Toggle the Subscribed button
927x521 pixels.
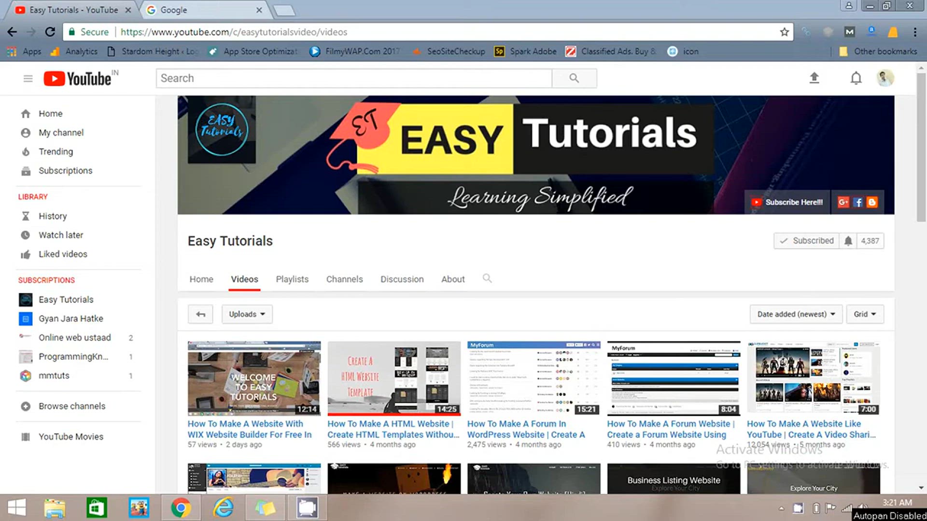tap(807, 241)
